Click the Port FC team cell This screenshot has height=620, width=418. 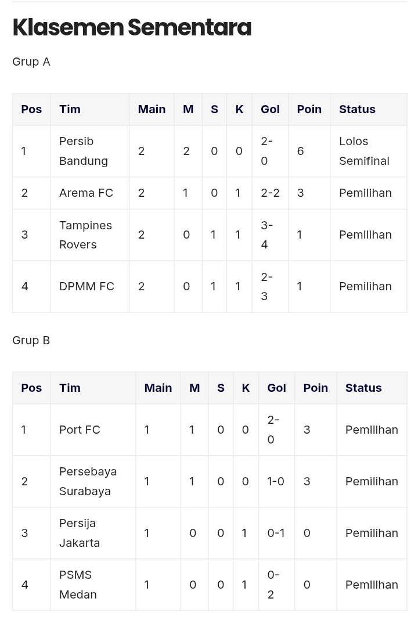coord(93,430)
